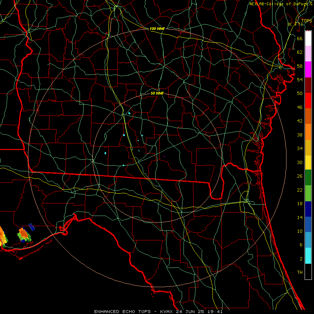Click the black TH threshold legend swatch
The width and height of the screenshot is (314, 314).
pyautogui.click(x=308, y=271)
